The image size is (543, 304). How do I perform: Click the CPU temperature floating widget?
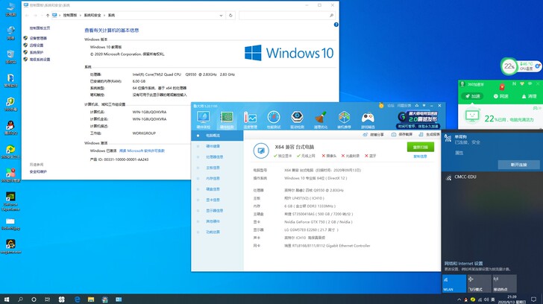tap(530, 66)
